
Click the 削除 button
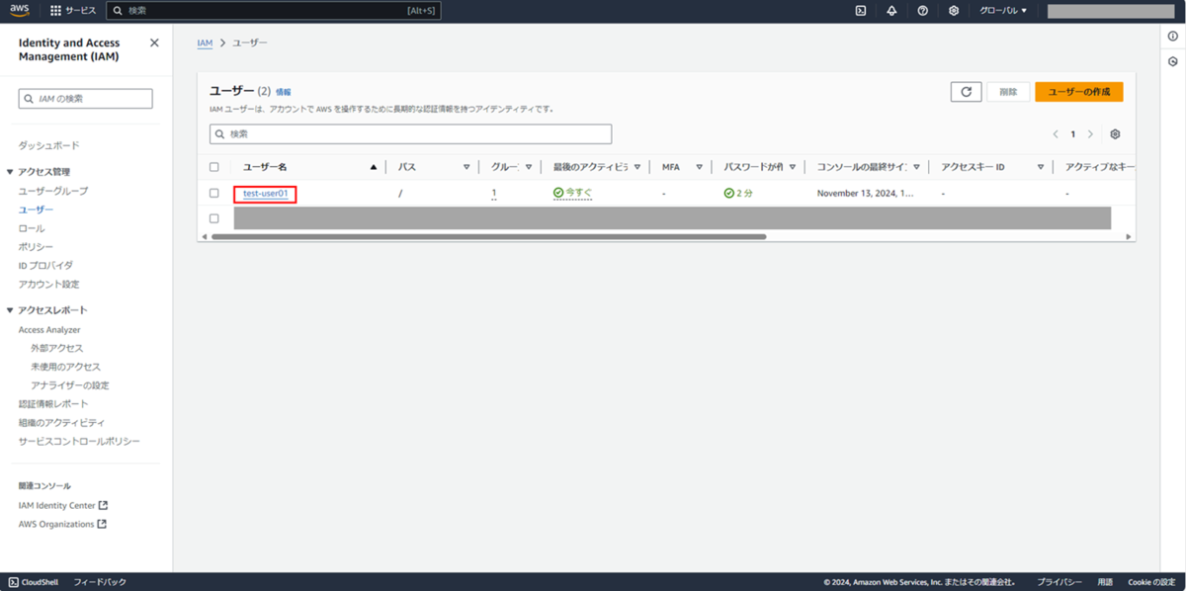pos(1008,92)
